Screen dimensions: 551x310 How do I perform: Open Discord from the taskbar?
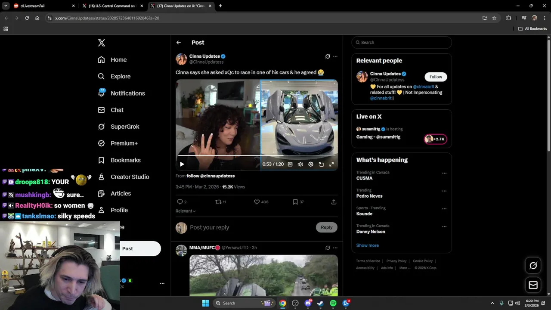tap(308, 303)
